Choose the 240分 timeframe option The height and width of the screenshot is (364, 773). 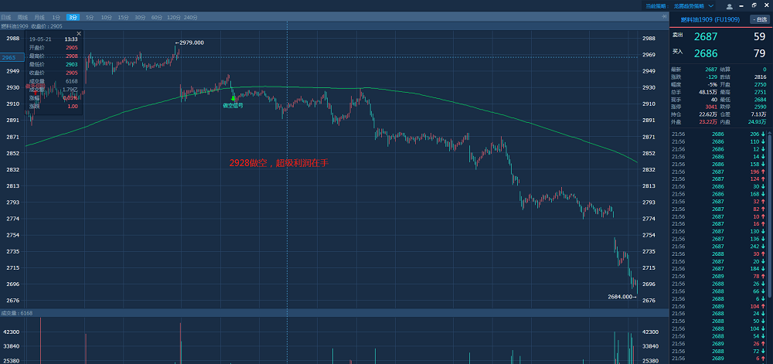[x=190, y=16]
